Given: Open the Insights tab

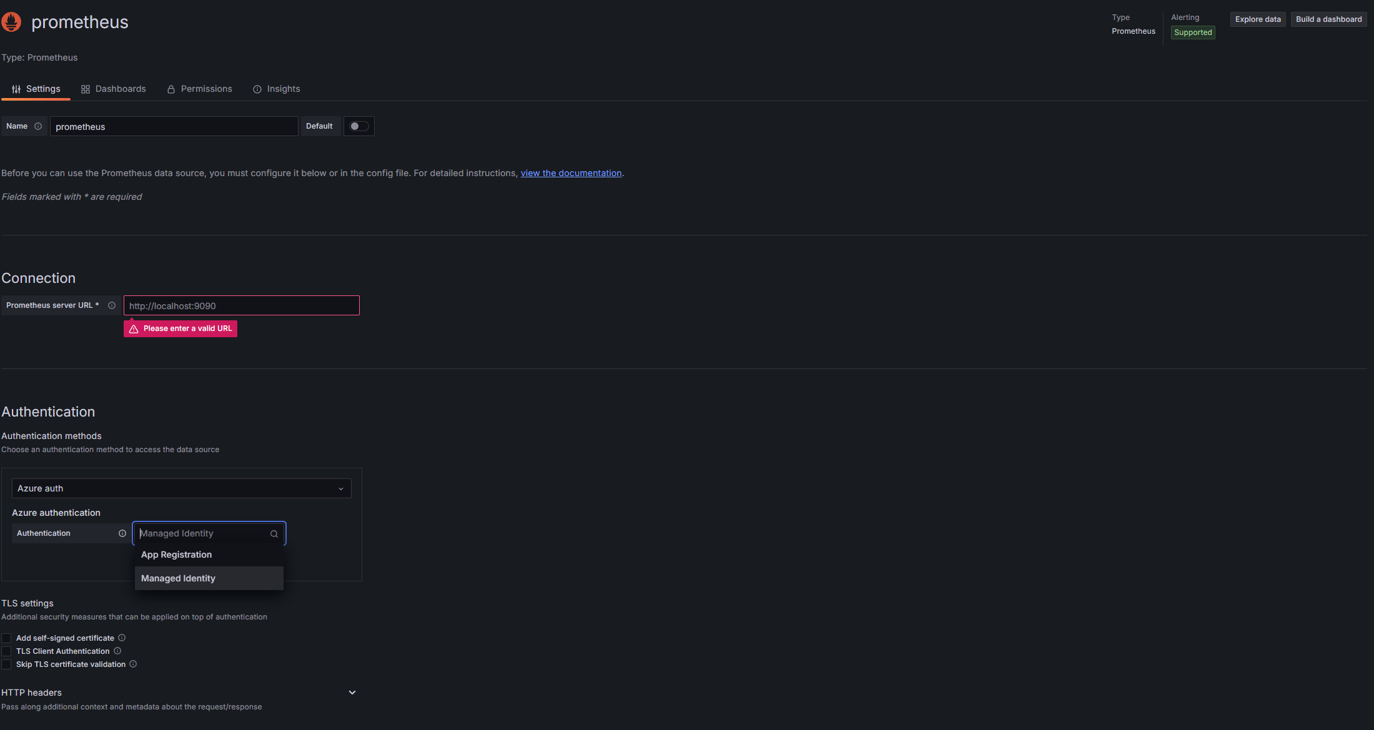Looking at the screenshot, I should click(277, 89).
